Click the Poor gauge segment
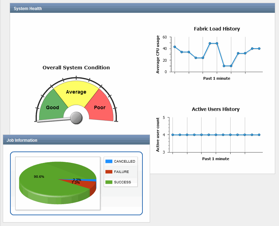The height and width of the screenshot is (226, 279). (100, 107)
